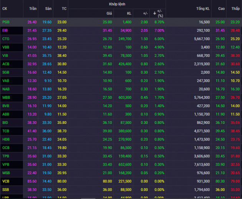Click MBB percent change 1.70%
Viewport: 242px width, 199px height.
(x=159, y=98)
